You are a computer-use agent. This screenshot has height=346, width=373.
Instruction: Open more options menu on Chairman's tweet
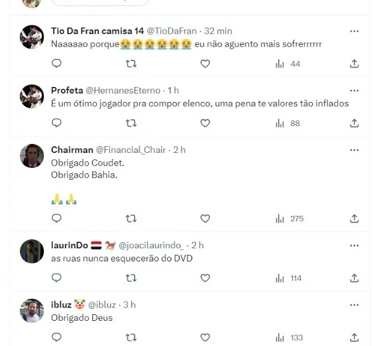(x=354, y=150)
